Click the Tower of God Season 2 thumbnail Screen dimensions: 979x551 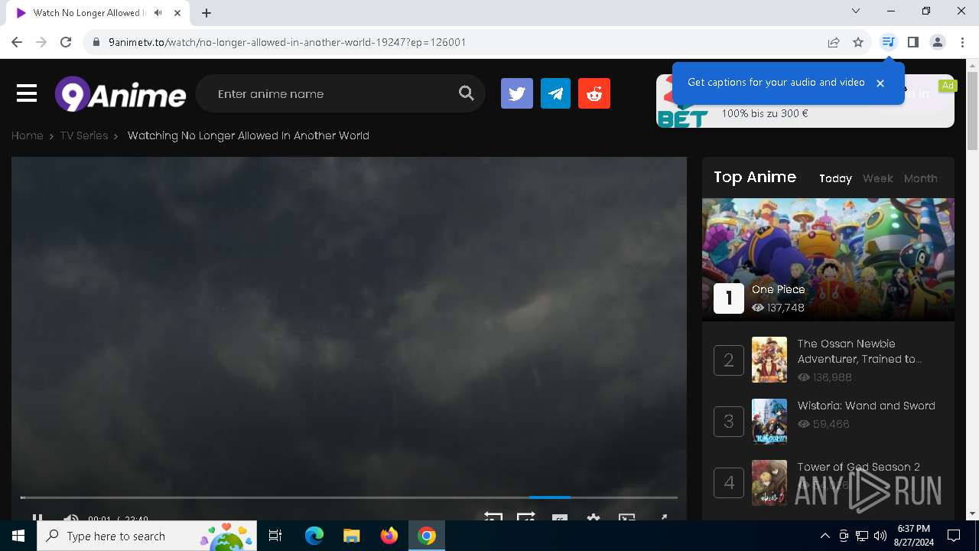tap(769, 483)
